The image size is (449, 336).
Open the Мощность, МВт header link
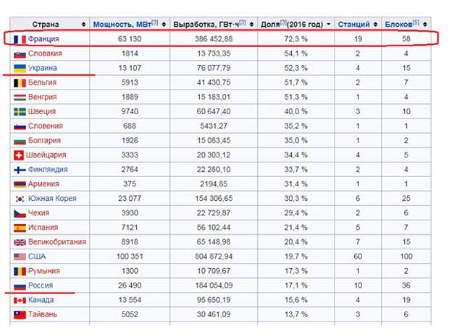coord(122,25)
